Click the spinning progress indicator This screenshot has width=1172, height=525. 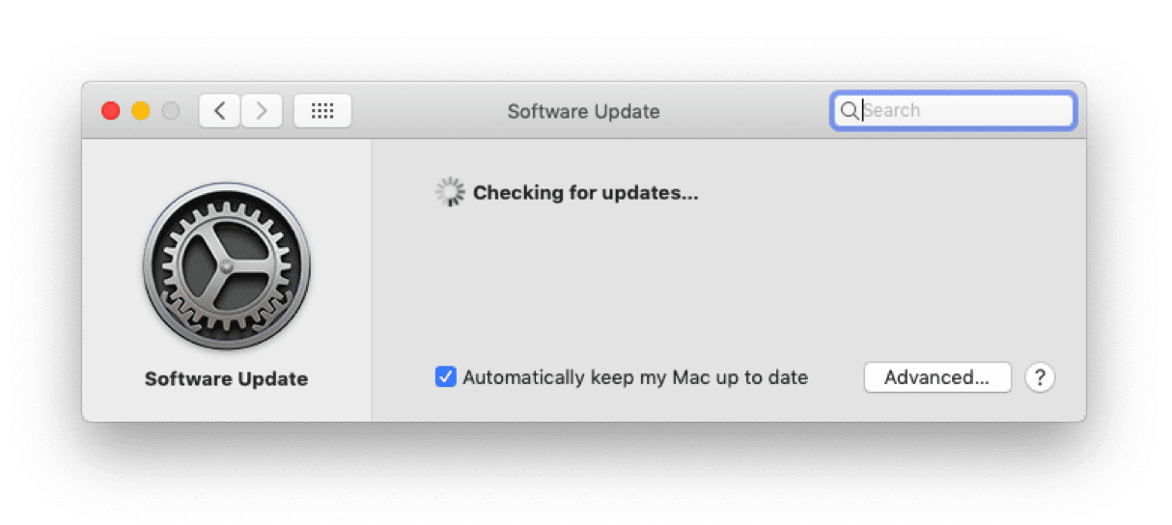450,192
